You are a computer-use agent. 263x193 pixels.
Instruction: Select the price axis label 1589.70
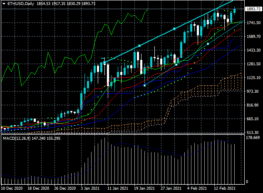[253, 36]
